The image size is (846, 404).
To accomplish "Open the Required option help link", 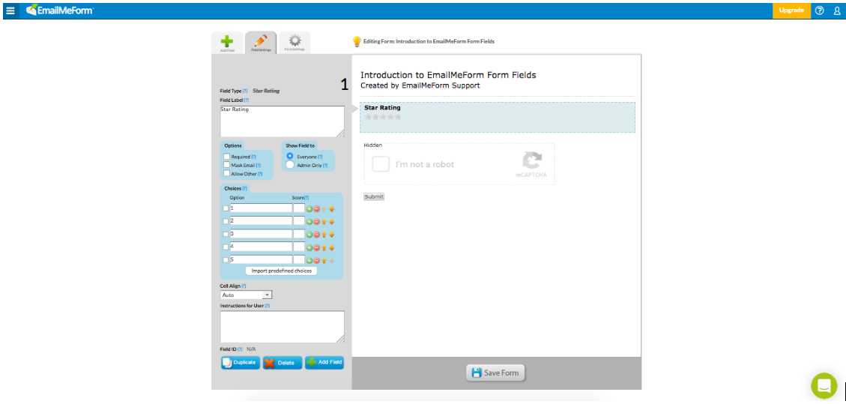I will tap(253, 157).
